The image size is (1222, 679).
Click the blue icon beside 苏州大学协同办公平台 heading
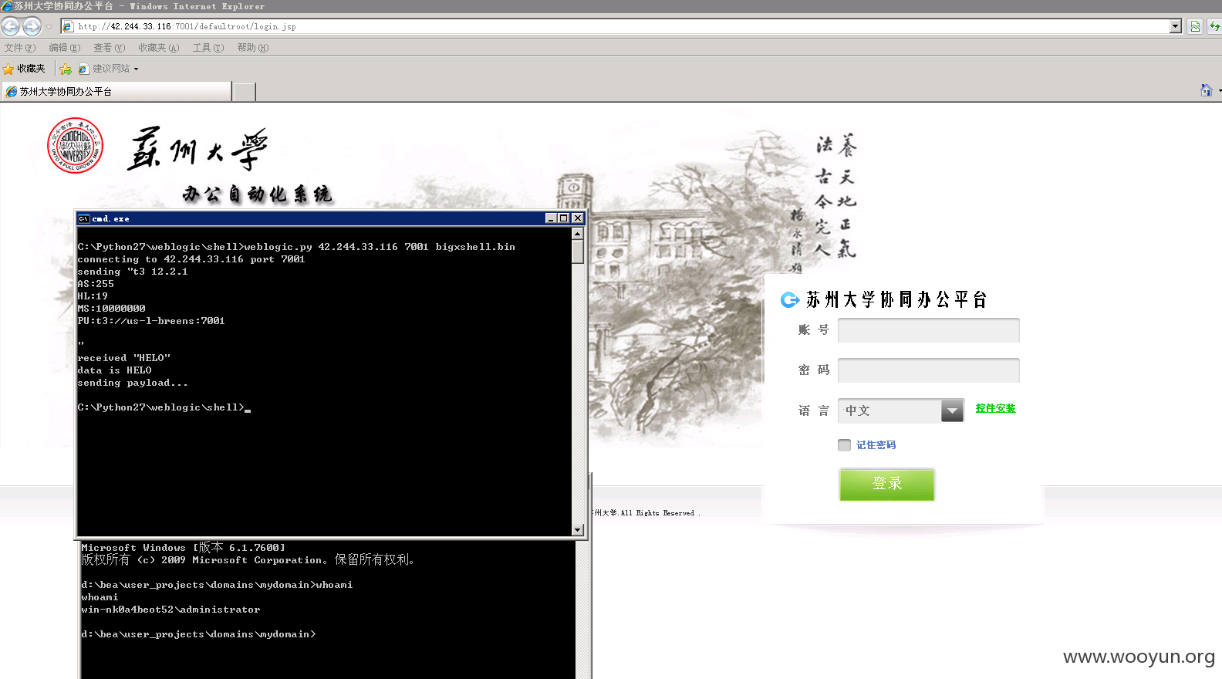789,299
